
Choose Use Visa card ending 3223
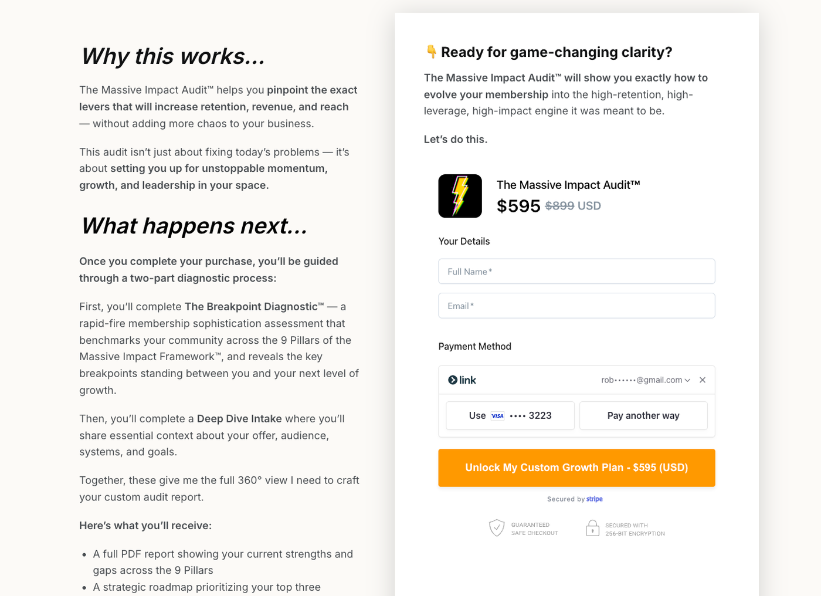click(x=510, y=415)
